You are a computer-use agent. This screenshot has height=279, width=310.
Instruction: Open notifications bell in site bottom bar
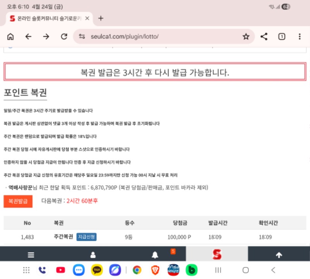click(x=155, y=255)
